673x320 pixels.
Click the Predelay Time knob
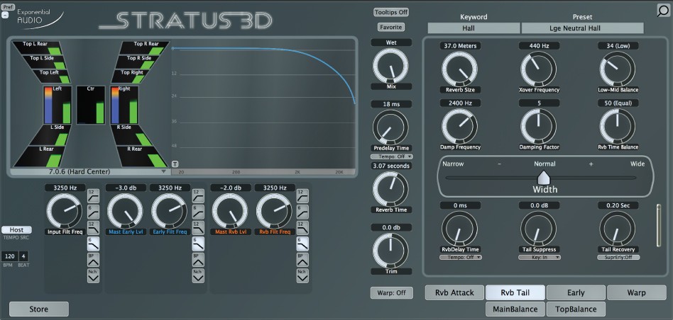[x=390, y=127]
